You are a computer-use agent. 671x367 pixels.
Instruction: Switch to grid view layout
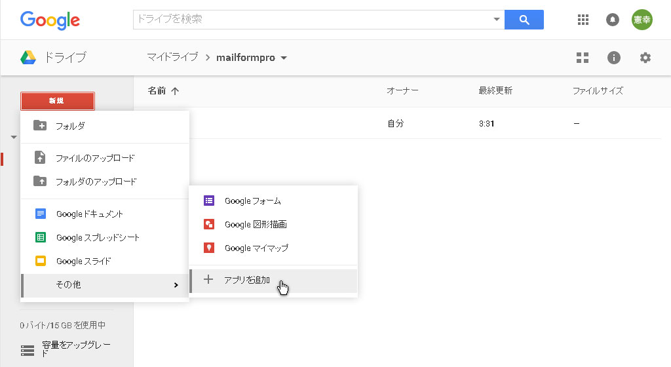click(x=583, y=58)
